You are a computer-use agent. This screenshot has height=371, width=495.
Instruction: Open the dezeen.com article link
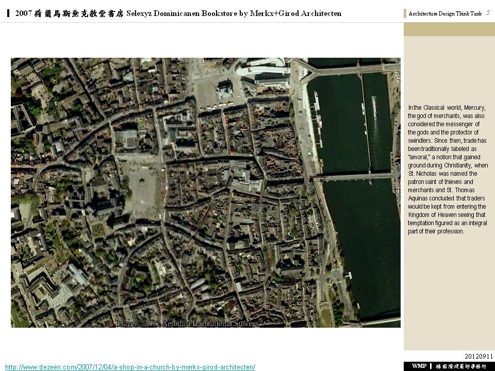click(130, 367)
